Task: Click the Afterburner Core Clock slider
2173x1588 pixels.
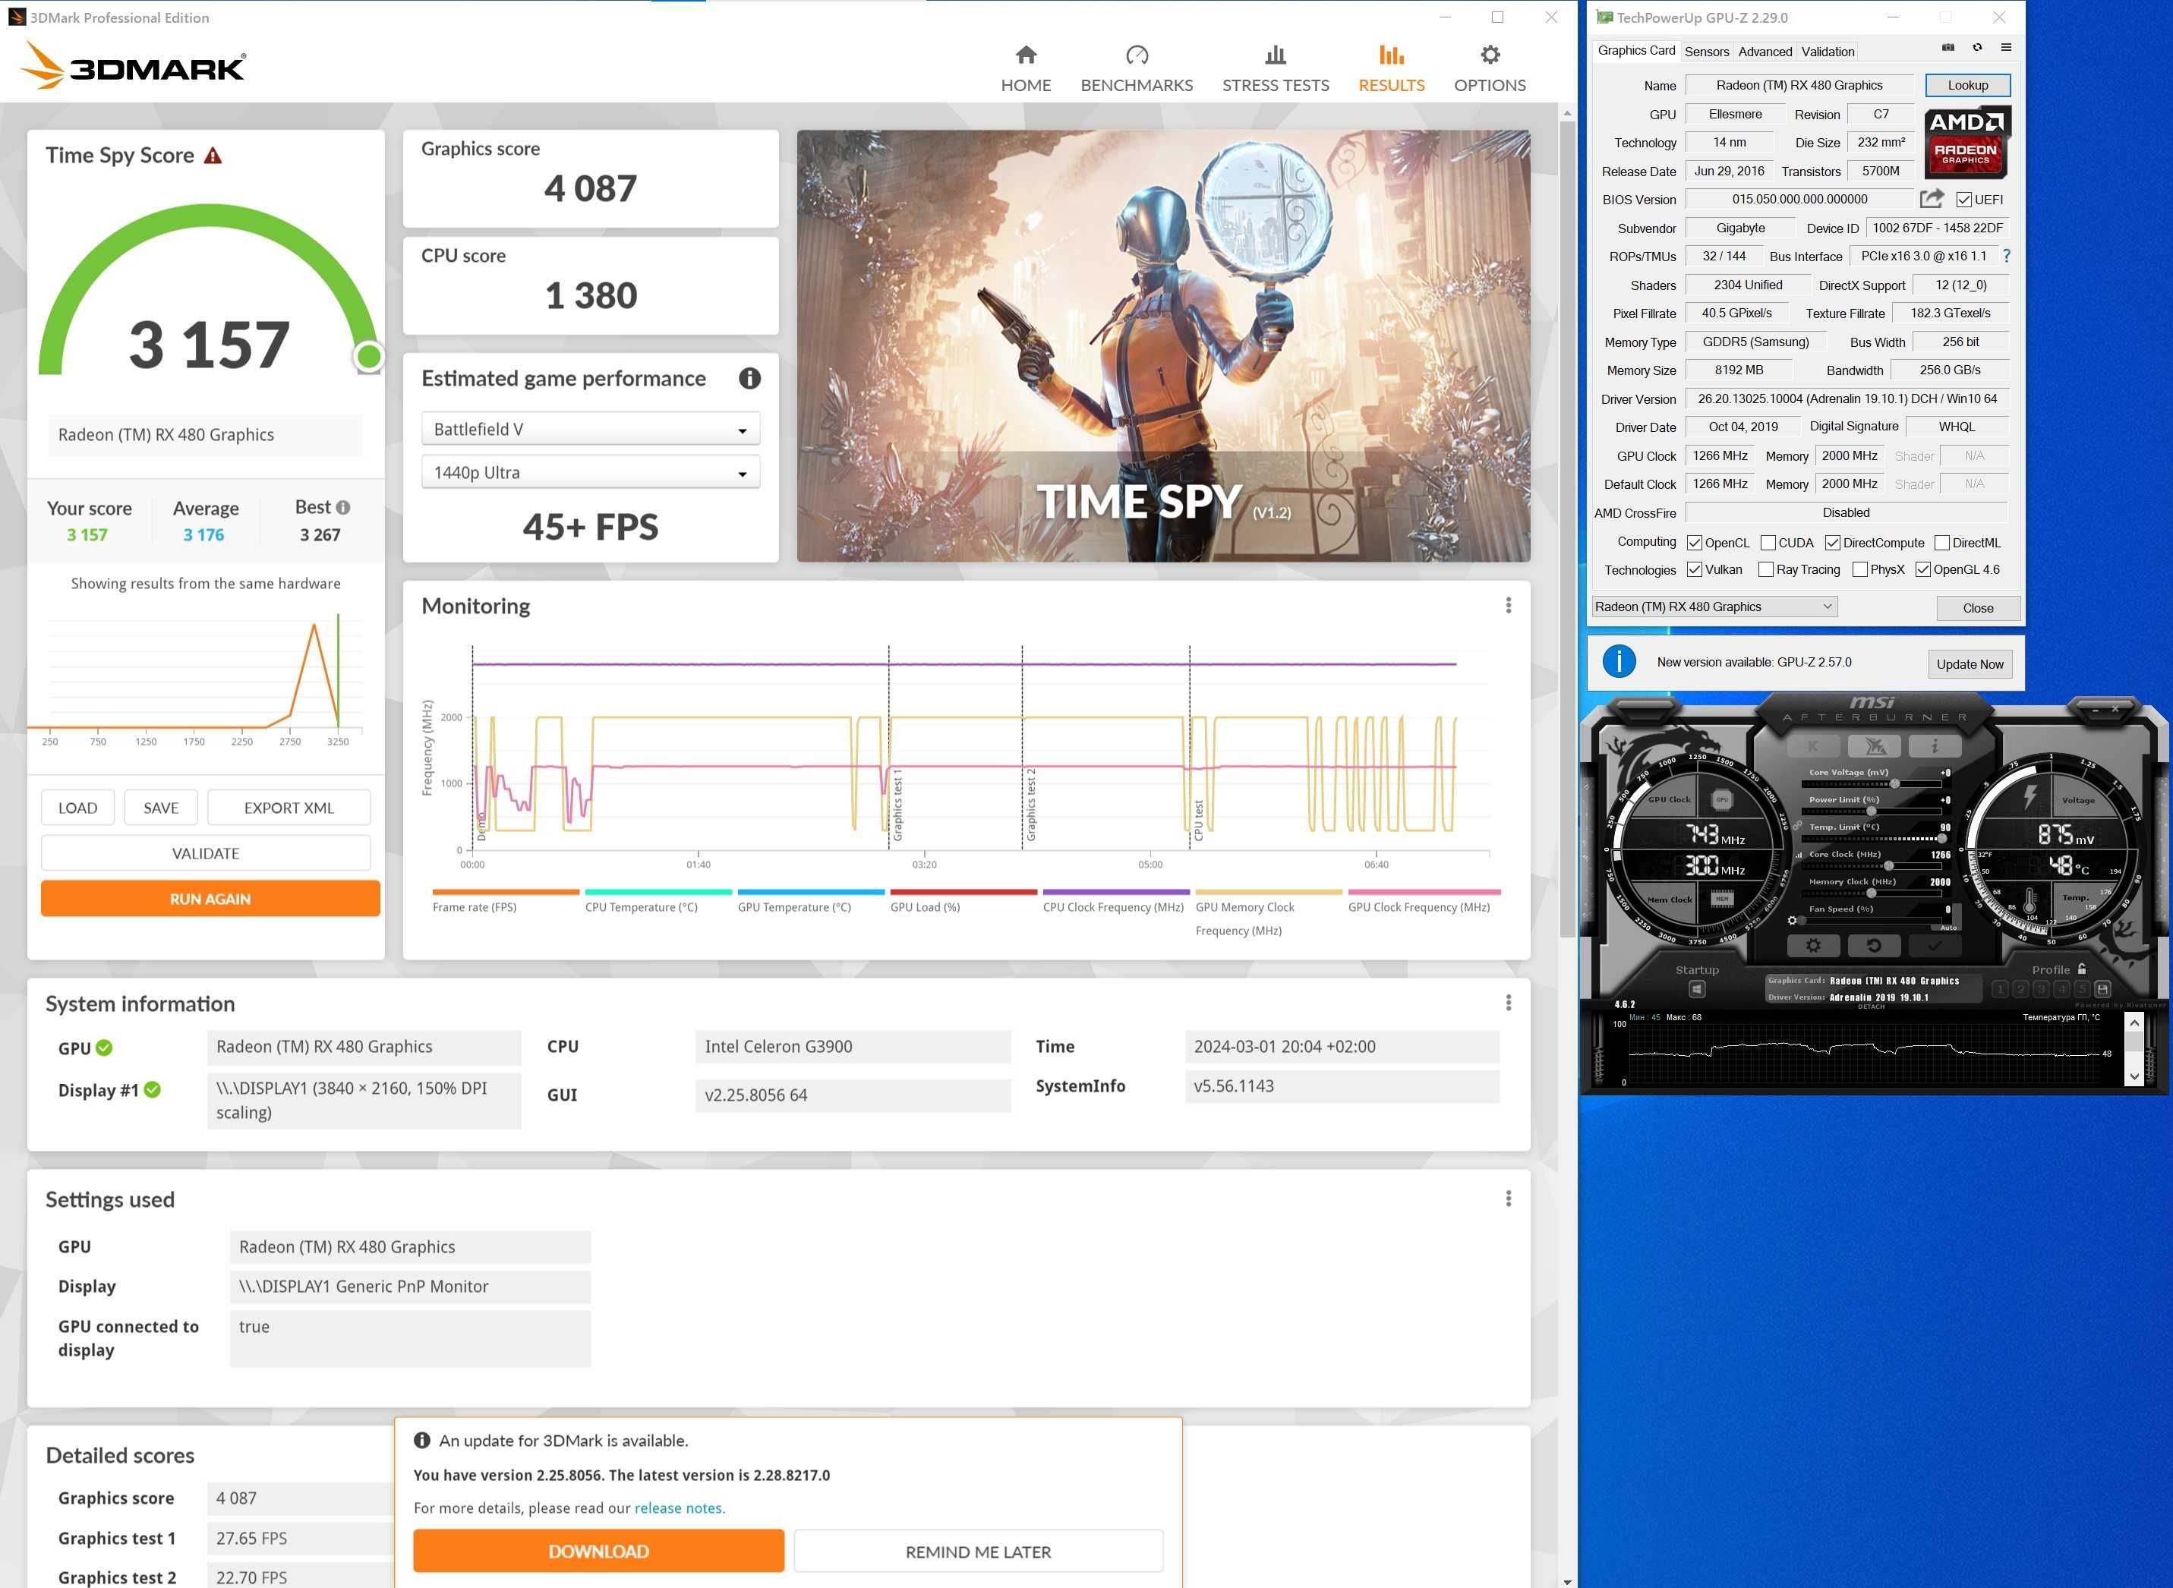Action: [1871, 866]
